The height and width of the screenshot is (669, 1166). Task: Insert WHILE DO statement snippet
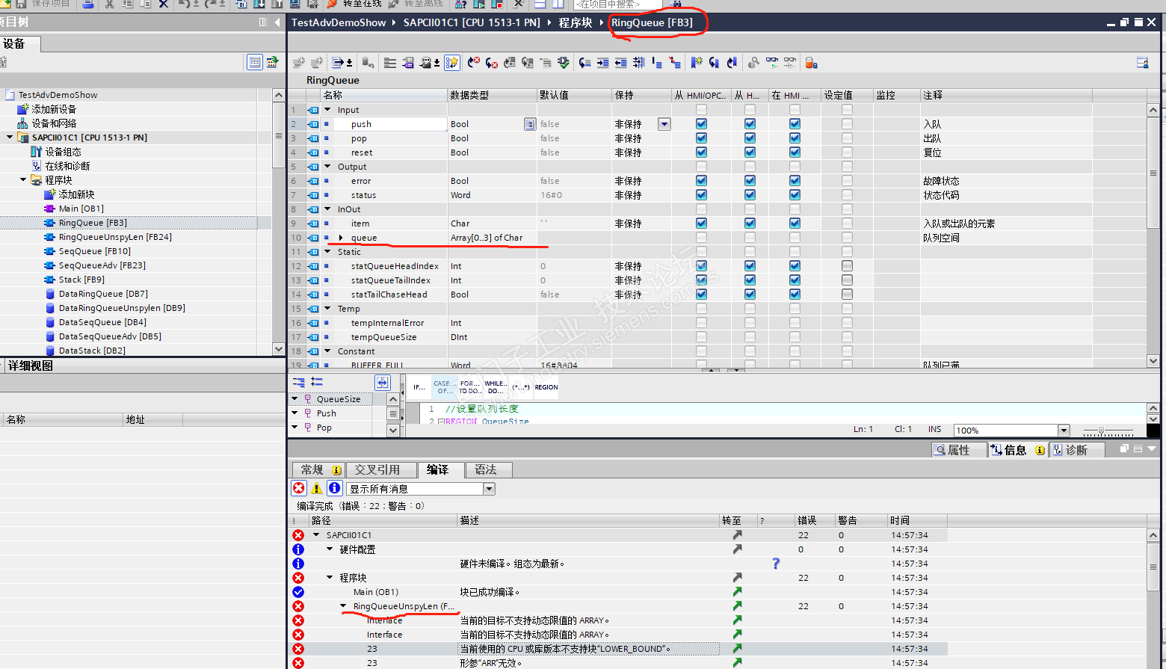(496, 387)
